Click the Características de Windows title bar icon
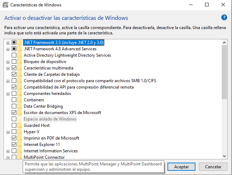The height and width of the screenshot is (175, 232). 5,5
